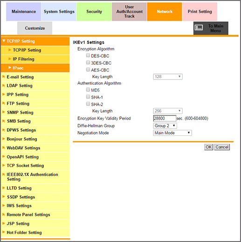The width and height of the screenshot is (241, 242).
Task: Open JSP Setting in sidebar
Action: (35, 224)
